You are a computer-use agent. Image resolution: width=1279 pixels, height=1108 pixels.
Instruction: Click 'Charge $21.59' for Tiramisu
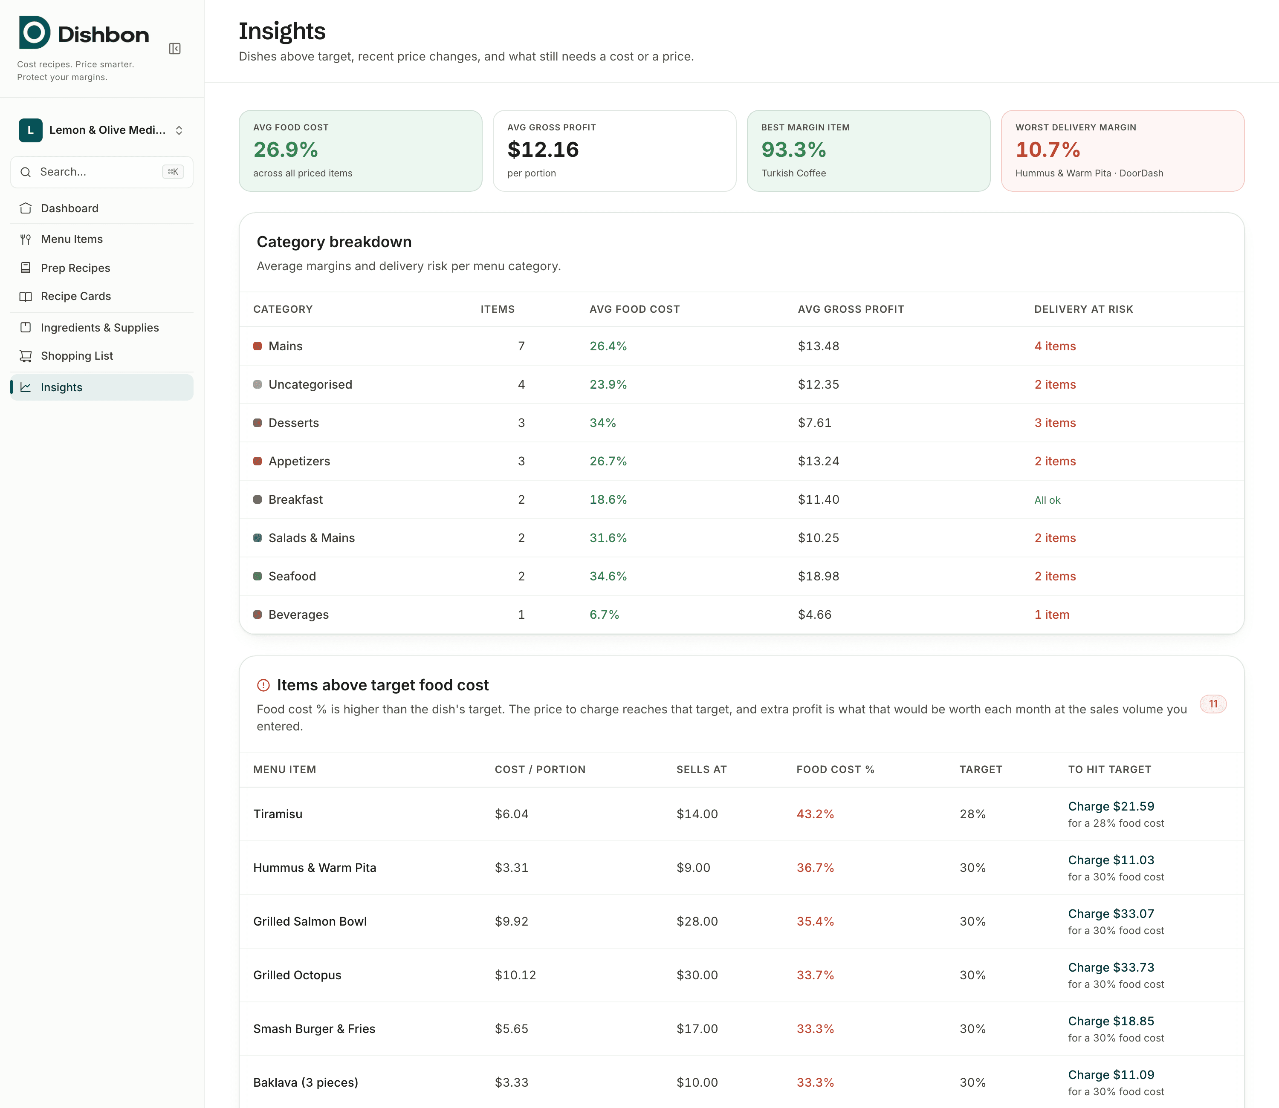pyautogui.click(x=1111, y=806)
